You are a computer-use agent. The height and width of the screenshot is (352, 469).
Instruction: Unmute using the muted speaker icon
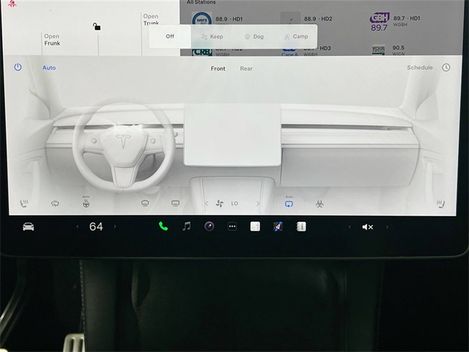click(x=368, y=227)
